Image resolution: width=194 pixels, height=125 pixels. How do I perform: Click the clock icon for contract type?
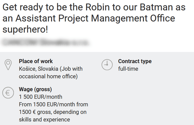pyautogui.click(x=107, y=64)
